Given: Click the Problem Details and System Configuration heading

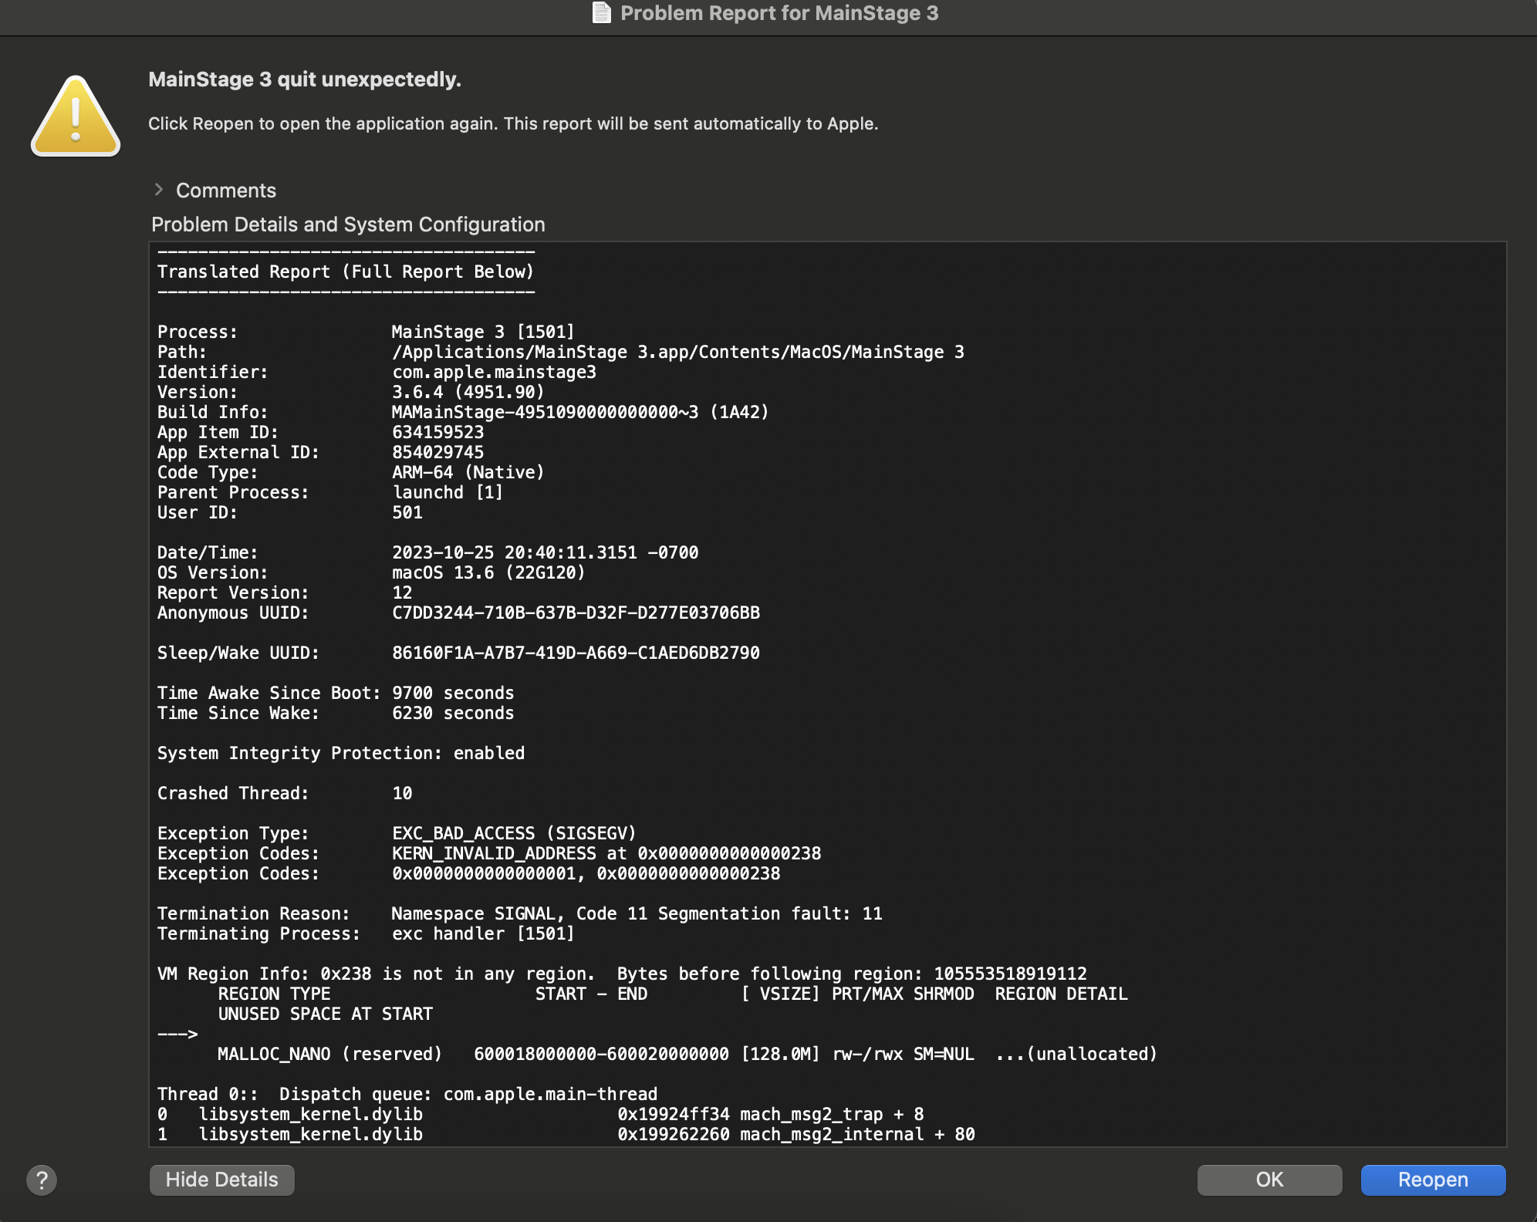Looking at the screenshot, I should [x=347, y=224].
